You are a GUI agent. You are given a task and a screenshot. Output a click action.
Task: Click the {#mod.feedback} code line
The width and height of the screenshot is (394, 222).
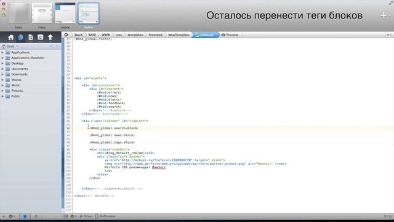coord(111,103)
